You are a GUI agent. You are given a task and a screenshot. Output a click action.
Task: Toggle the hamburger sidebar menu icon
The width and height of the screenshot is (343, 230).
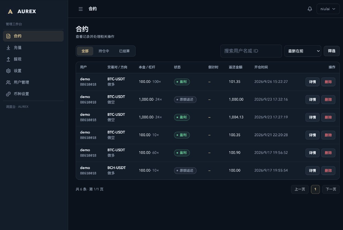pos(81,9)
